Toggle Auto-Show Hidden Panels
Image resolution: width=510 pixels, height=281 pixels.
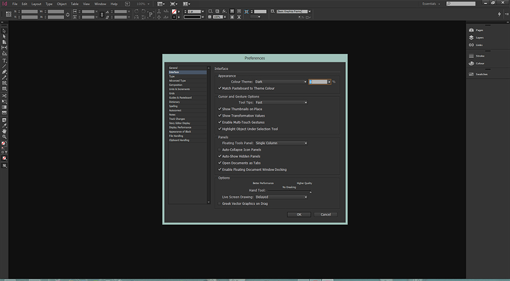[220, 156]
